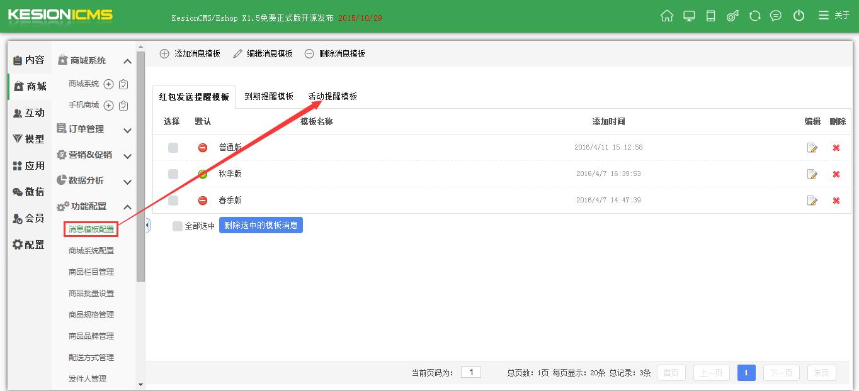Open 商品批量设置 in the sidebar

click(91, 294)
